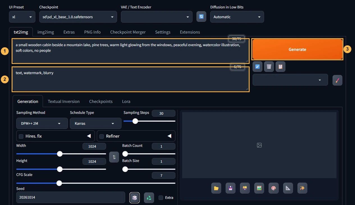Switch to the img2img tab
The width and height of the screenshot is (355, 205).
(x=46, y=32)
